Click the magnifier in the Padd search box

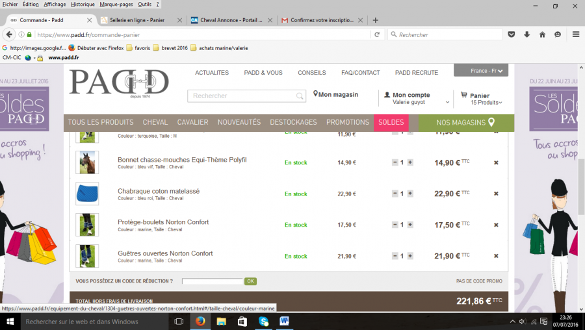tap(299, 96)
